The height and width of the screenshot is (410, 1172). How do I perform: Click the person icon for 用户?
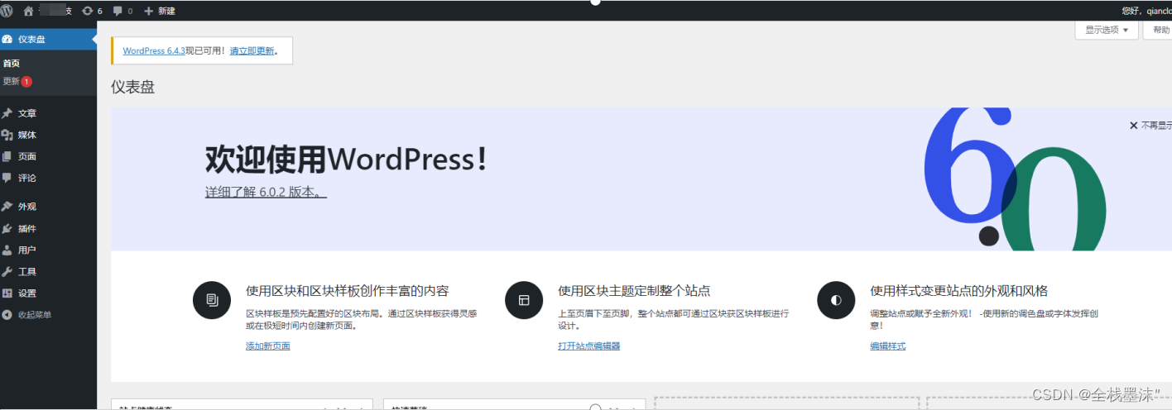coord(7,250)
